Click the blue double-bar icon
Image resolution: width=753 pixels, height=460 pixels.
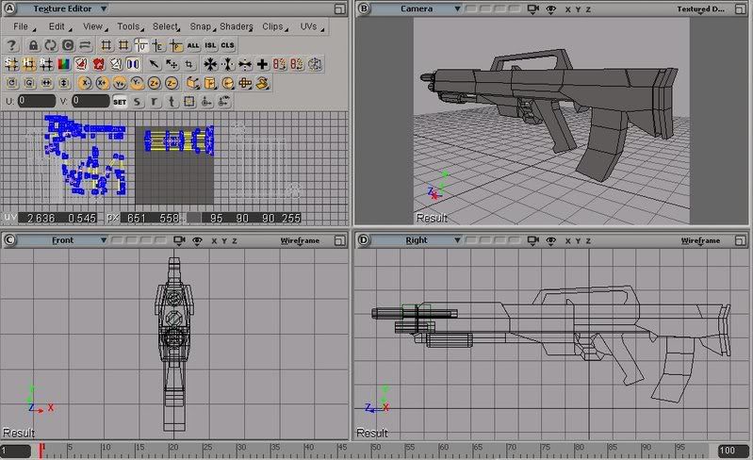pos(133,64)
